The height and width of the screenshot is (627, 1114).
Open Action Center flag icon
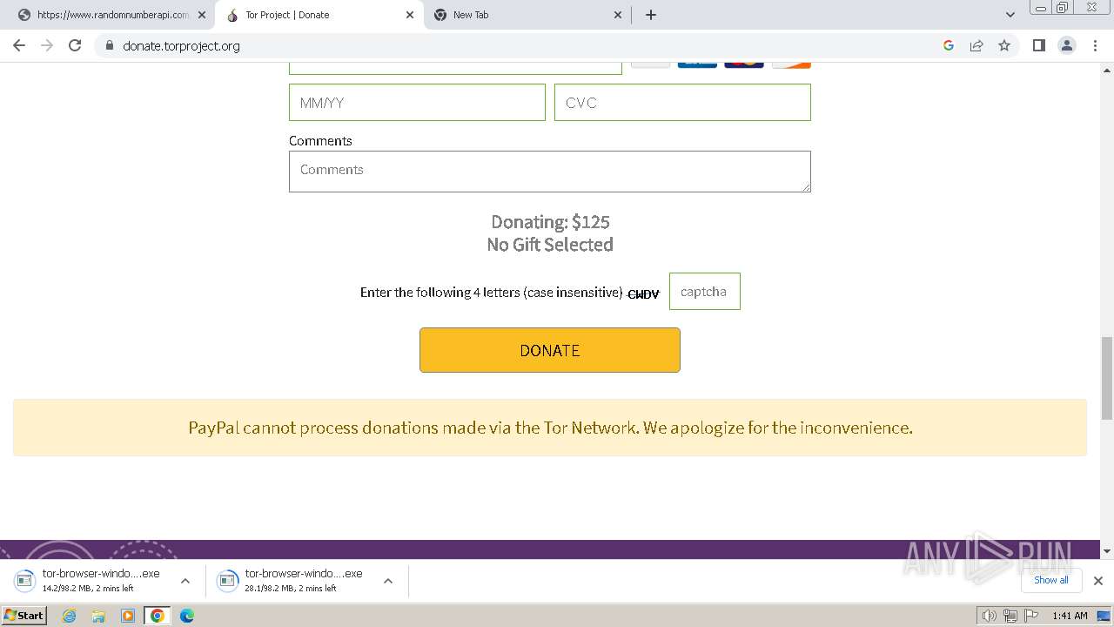click(1031, 616)
